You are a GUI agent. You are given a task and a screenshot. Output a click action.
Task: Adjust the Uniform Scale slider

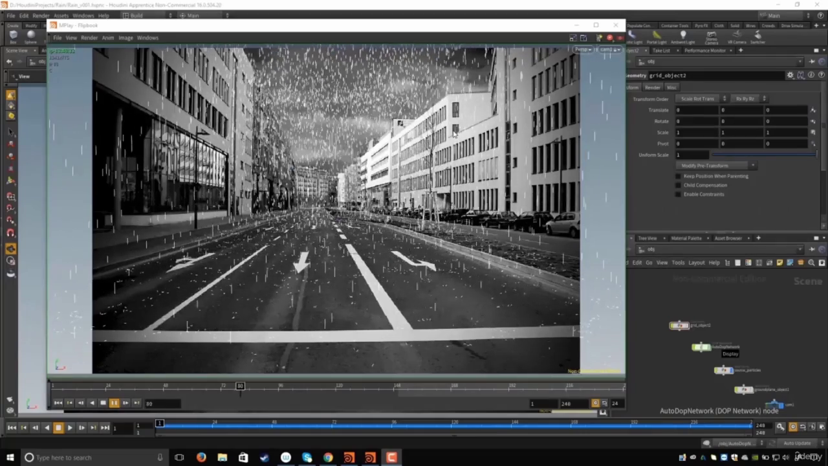pyautogui.click(x=763, y=155)
